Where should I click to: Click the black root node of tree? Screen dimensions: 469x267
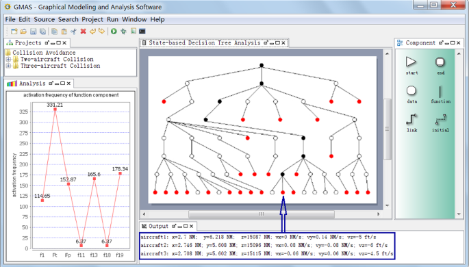(x=262, y=65)
